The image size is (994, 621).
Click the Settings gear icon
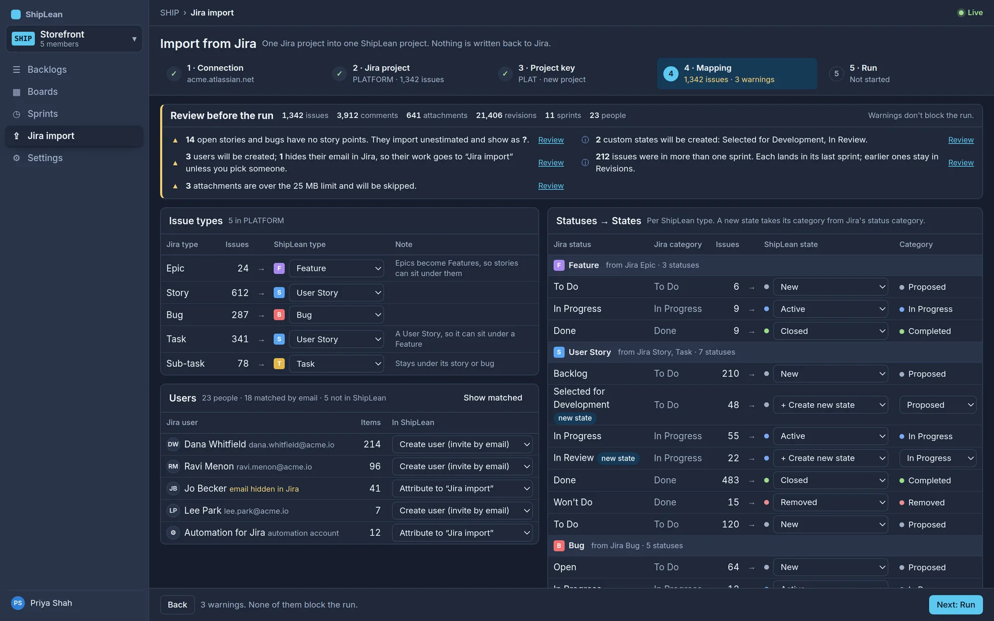(16, 158)
